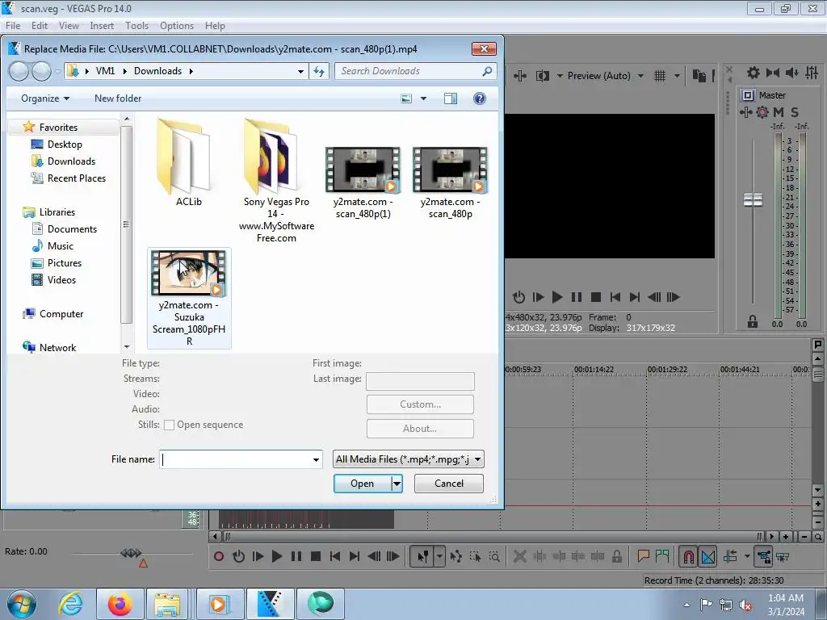Click the Record button in the timeline transport
This screenshot has width=827, height=620.
point(218,556)
